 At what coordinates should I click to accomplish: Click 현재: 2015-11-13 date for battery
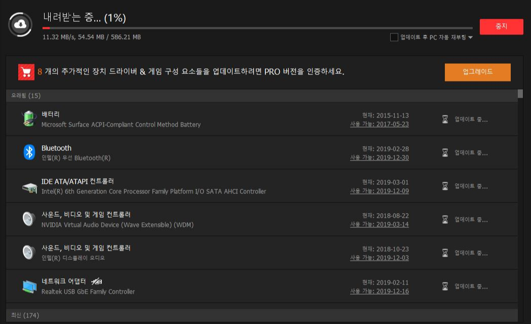[386, 115]
